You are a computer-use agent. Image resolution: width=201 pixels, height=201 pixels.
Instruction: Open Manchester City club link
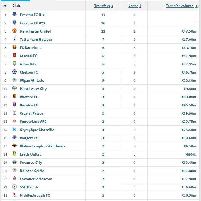(33, 88)
